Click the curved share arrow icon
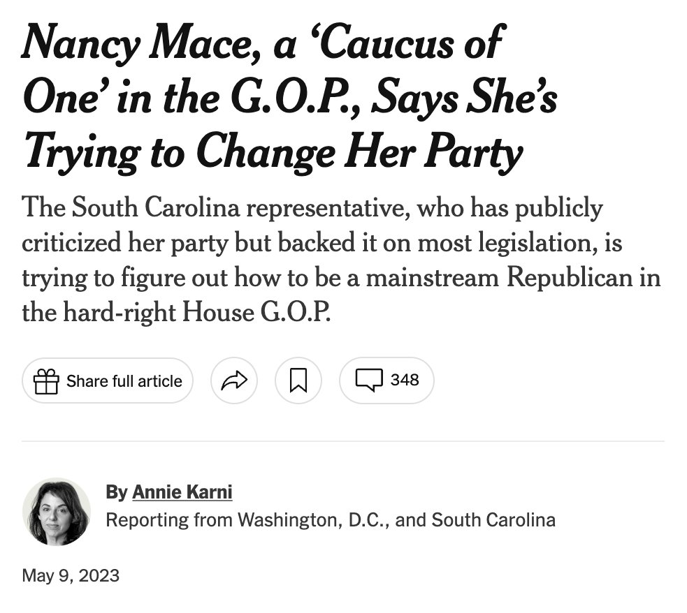 234,381
